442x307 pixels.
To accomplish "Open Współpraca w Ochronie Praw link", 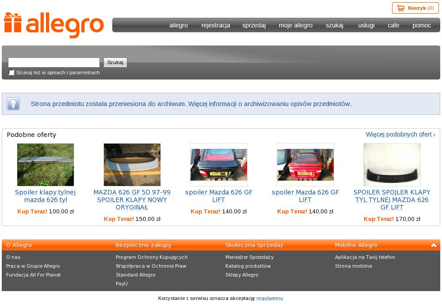I will [x=151, y=266].
